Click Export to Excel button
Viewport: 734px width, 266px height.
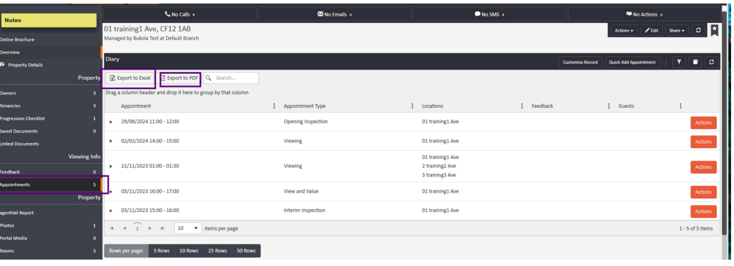(x=130, y=78)
